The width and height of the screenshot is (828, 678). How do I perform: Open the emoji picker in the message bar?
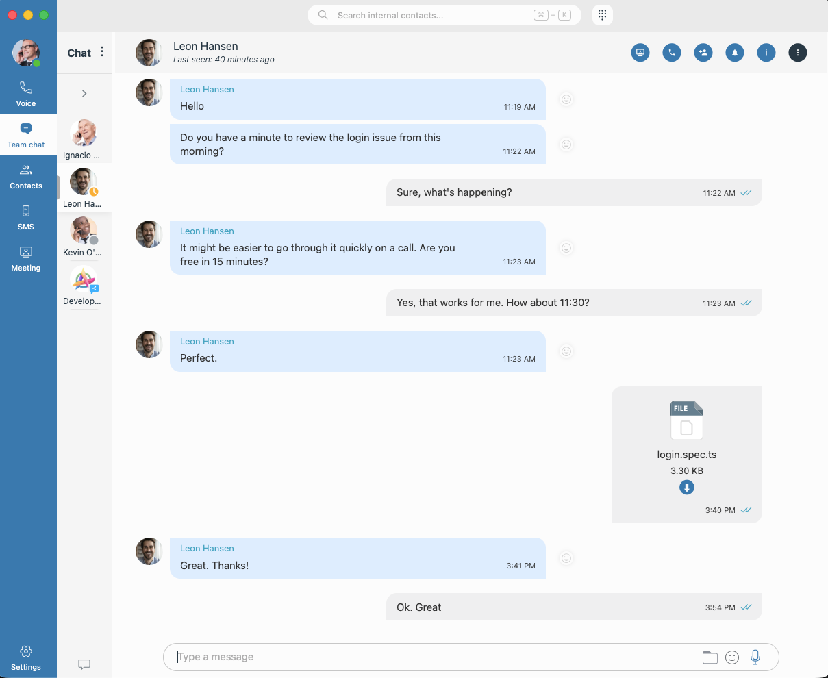pos(731,657)
